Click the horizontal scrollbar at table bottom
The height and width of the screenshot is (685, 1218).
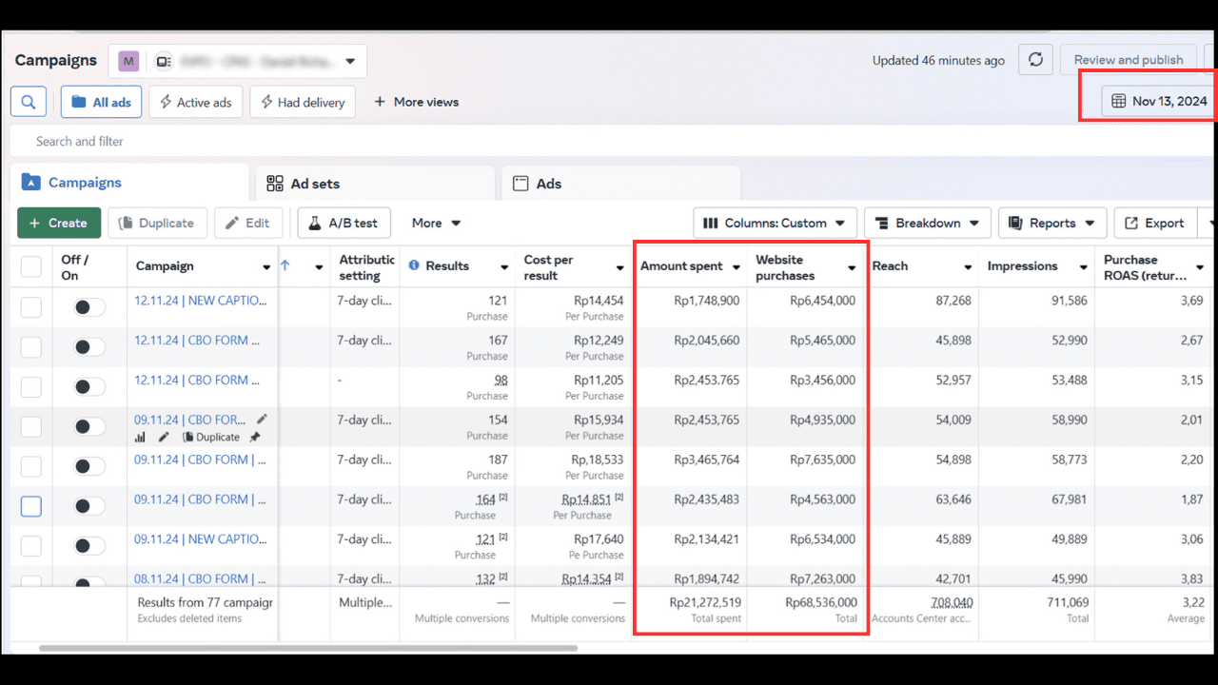(x=307, y=648)
